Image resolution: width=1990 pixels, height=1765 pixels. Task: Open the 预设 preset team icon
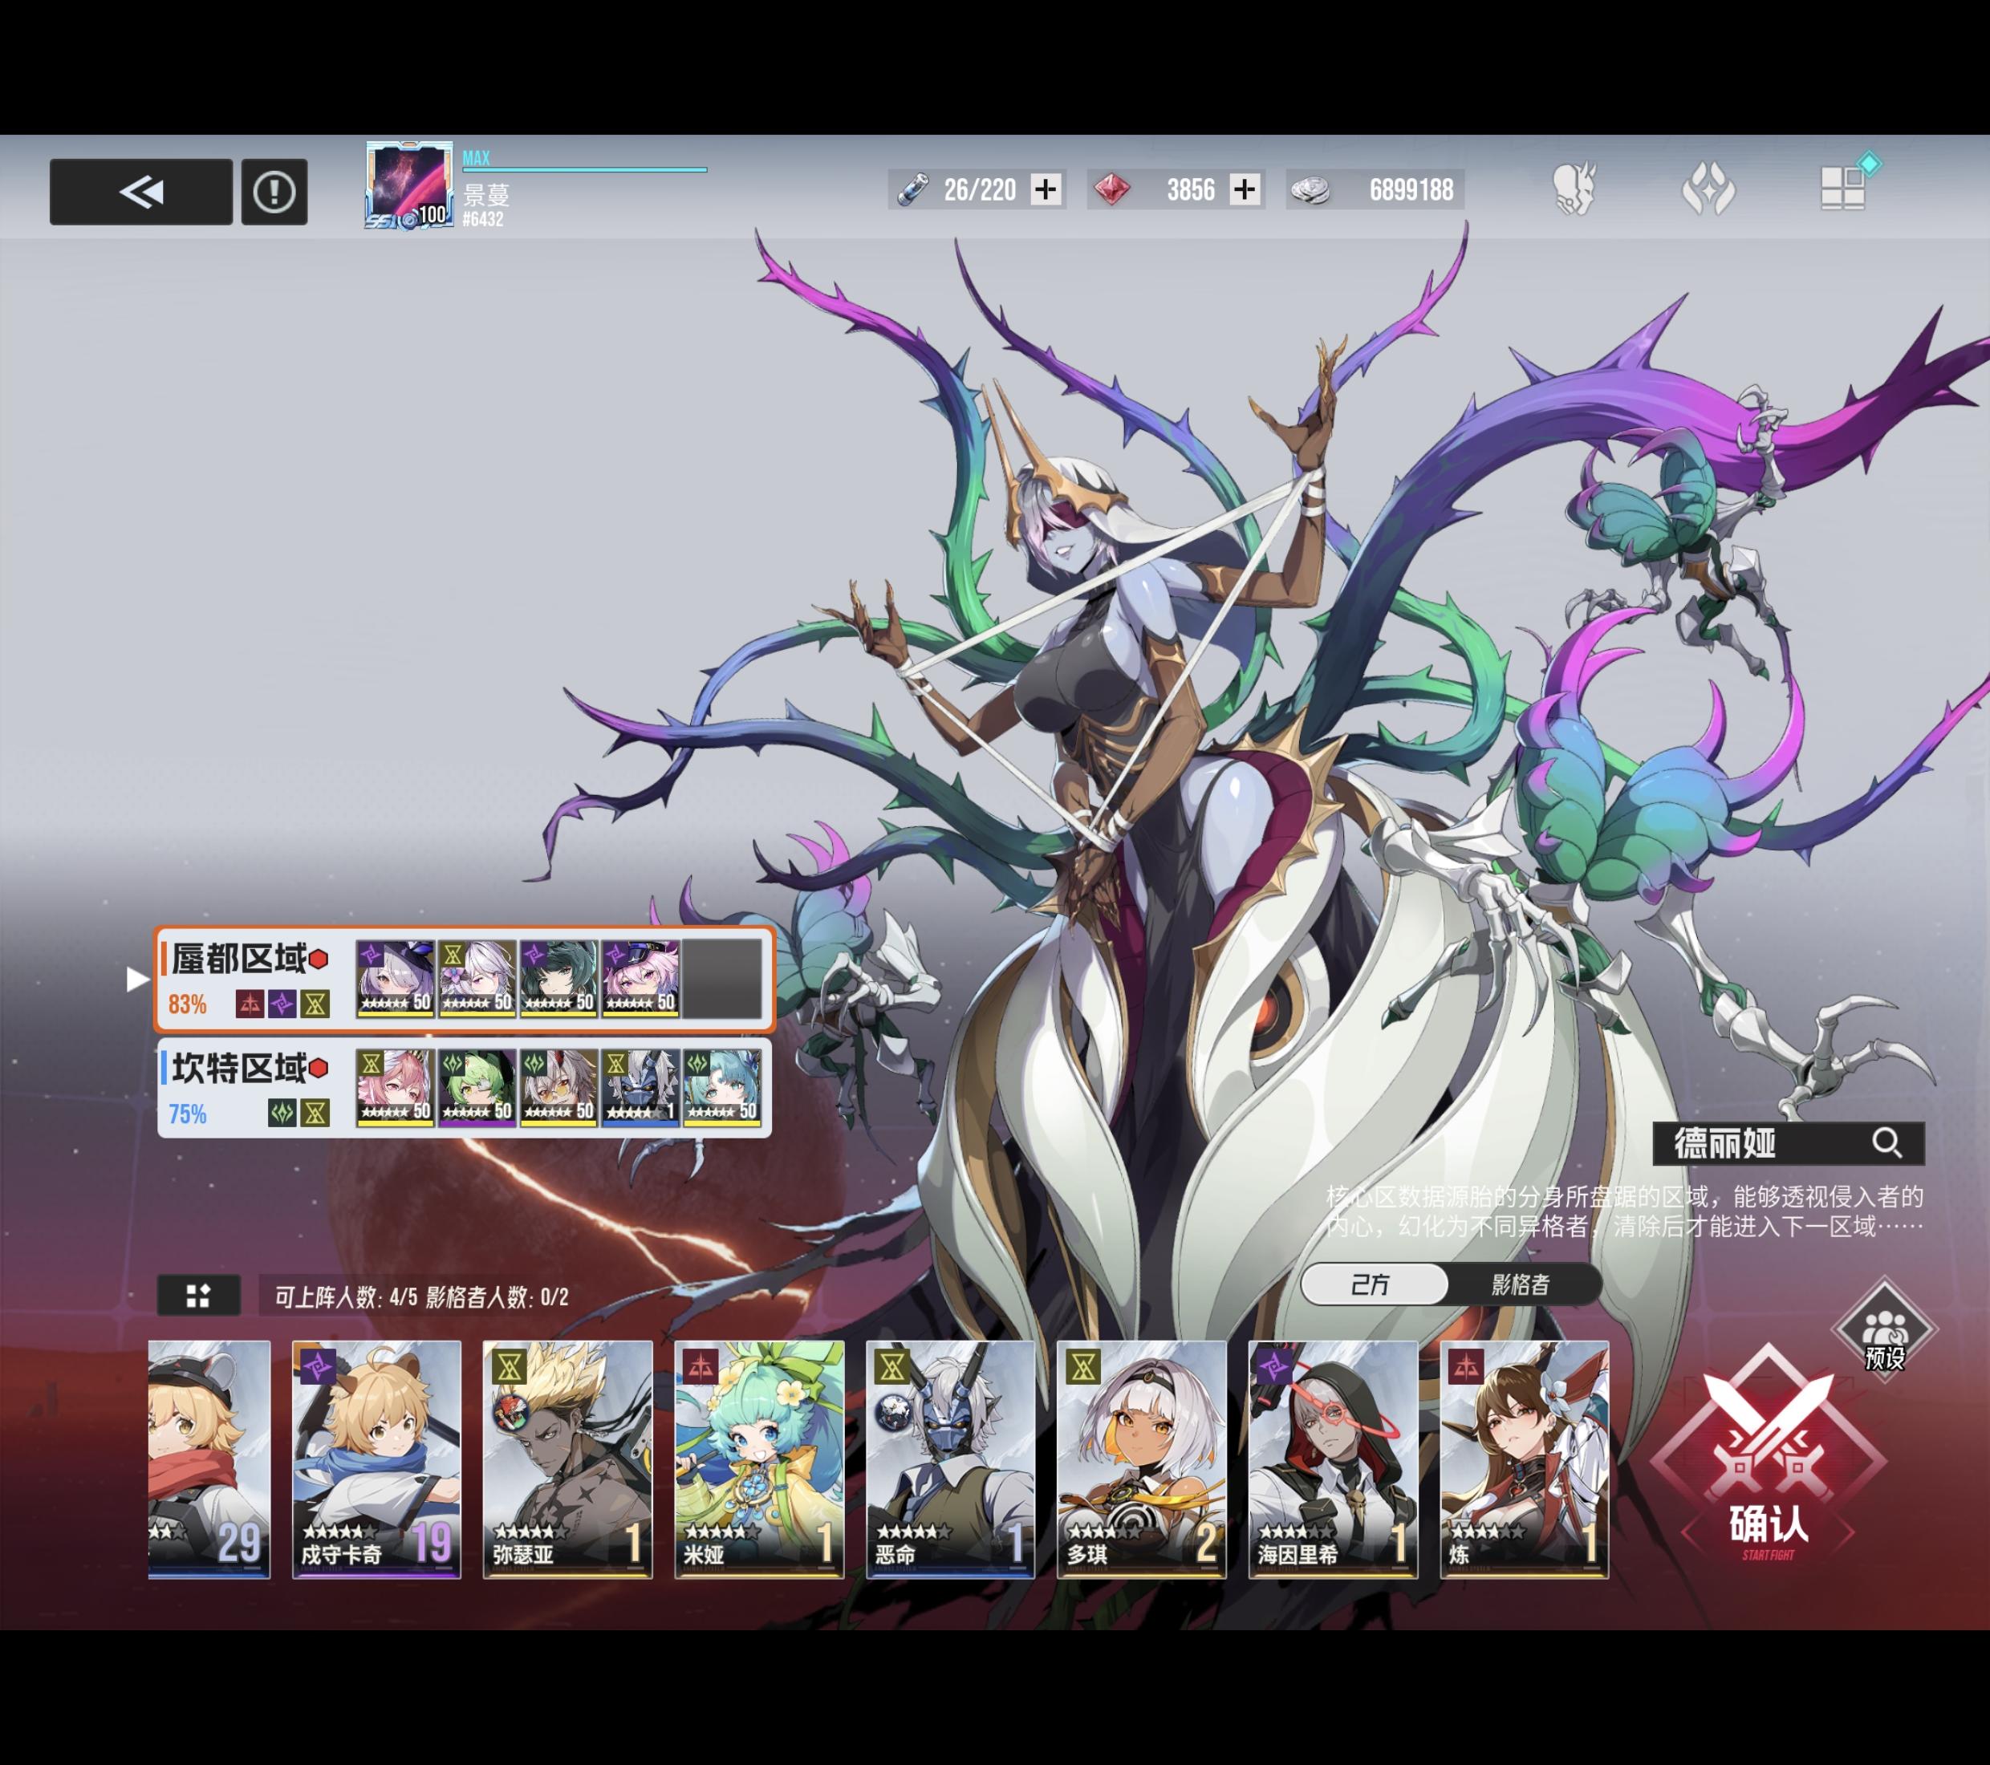[x=1885, y=1331]
